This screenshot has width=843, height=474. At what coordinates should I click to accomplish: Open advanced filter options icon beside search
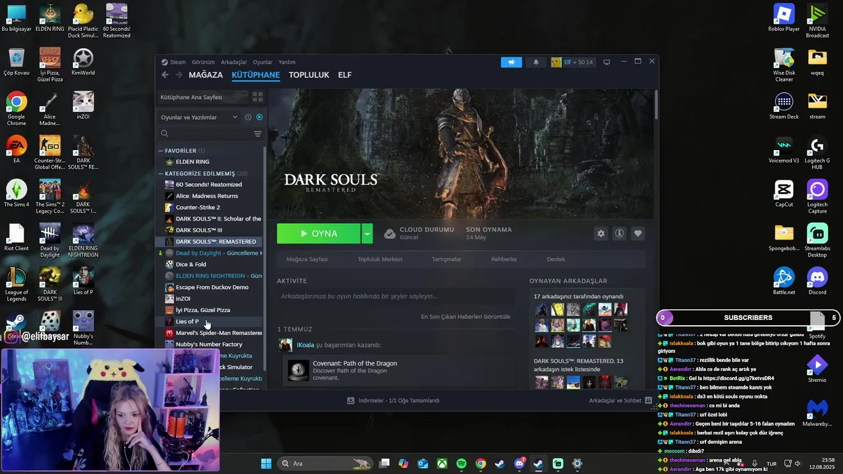tap(258, 134)
